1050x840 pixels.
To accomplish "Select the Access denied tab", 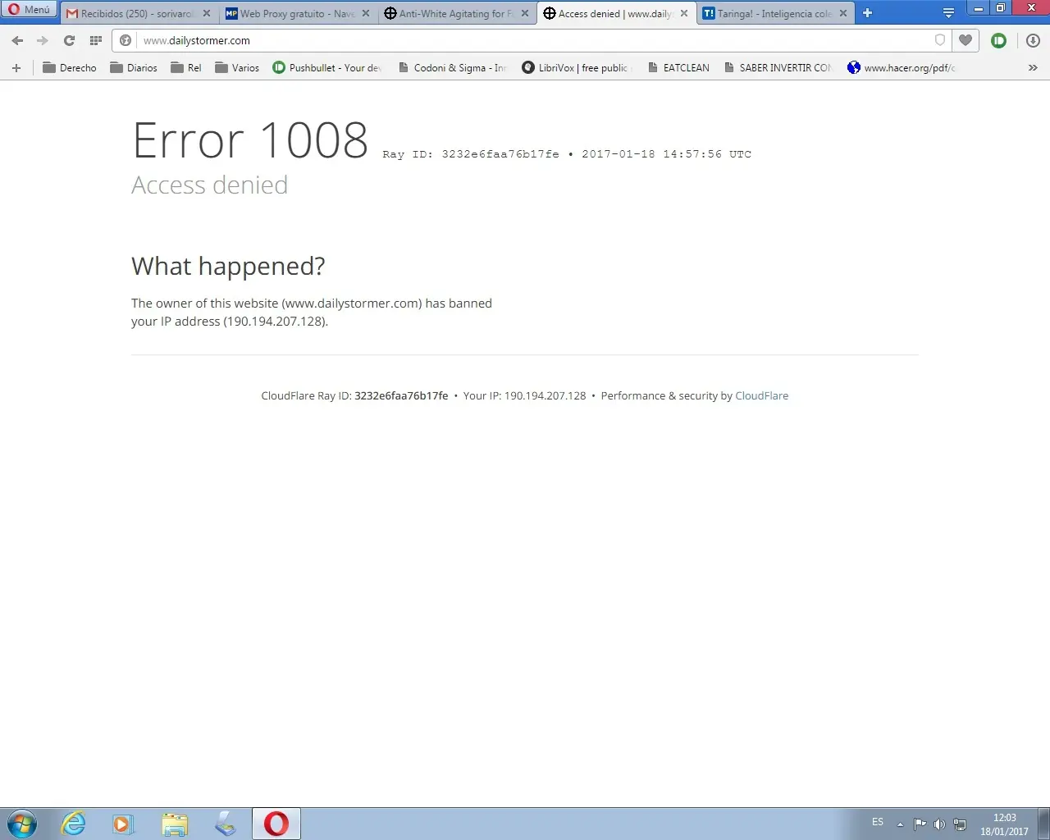I will click(616, 14).
